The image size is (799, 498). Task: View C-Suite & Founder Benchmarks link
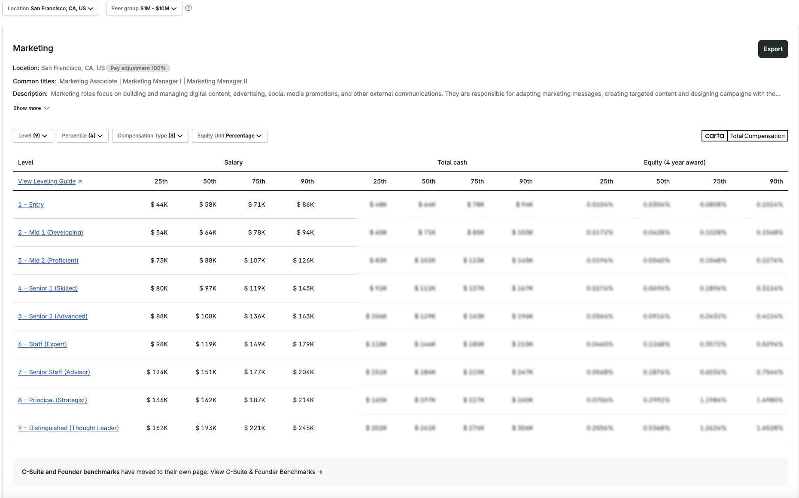click(x=262, y=472)
